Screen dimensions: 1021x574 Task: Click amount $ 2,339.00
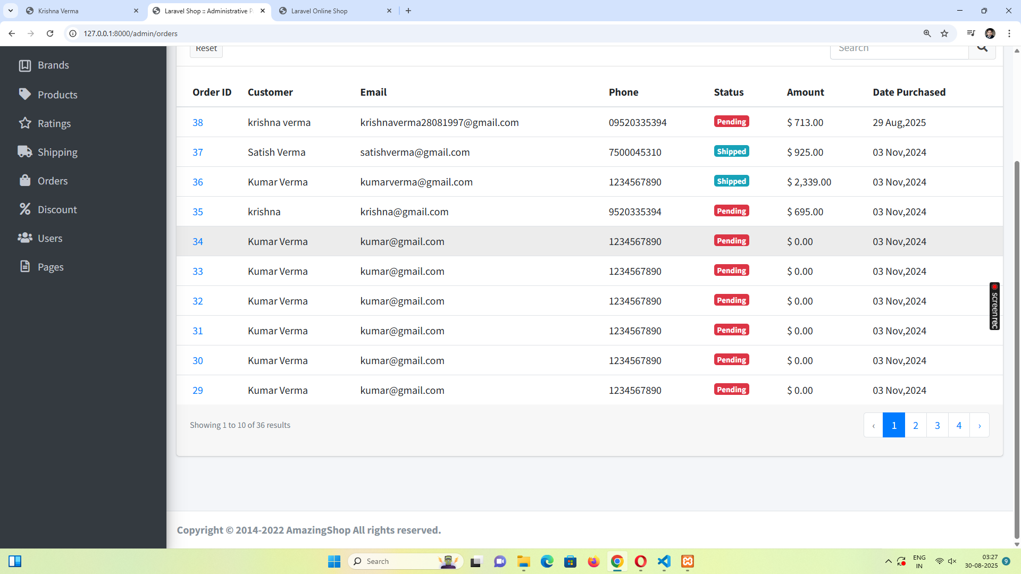click(x=809, y=182)
